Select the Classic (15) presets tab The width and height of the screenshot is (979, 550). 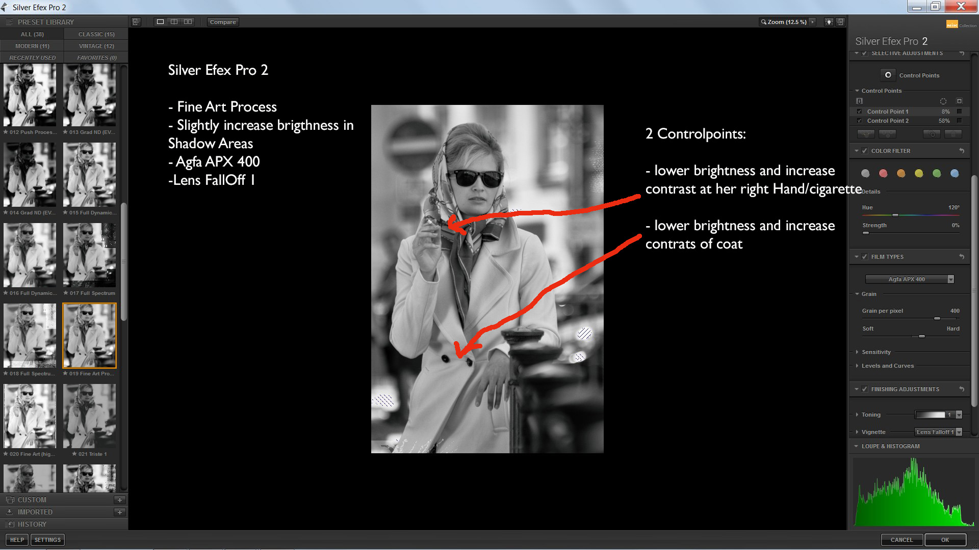[96, 34]
